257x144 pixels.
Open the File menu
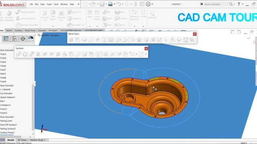pos(31,4)
